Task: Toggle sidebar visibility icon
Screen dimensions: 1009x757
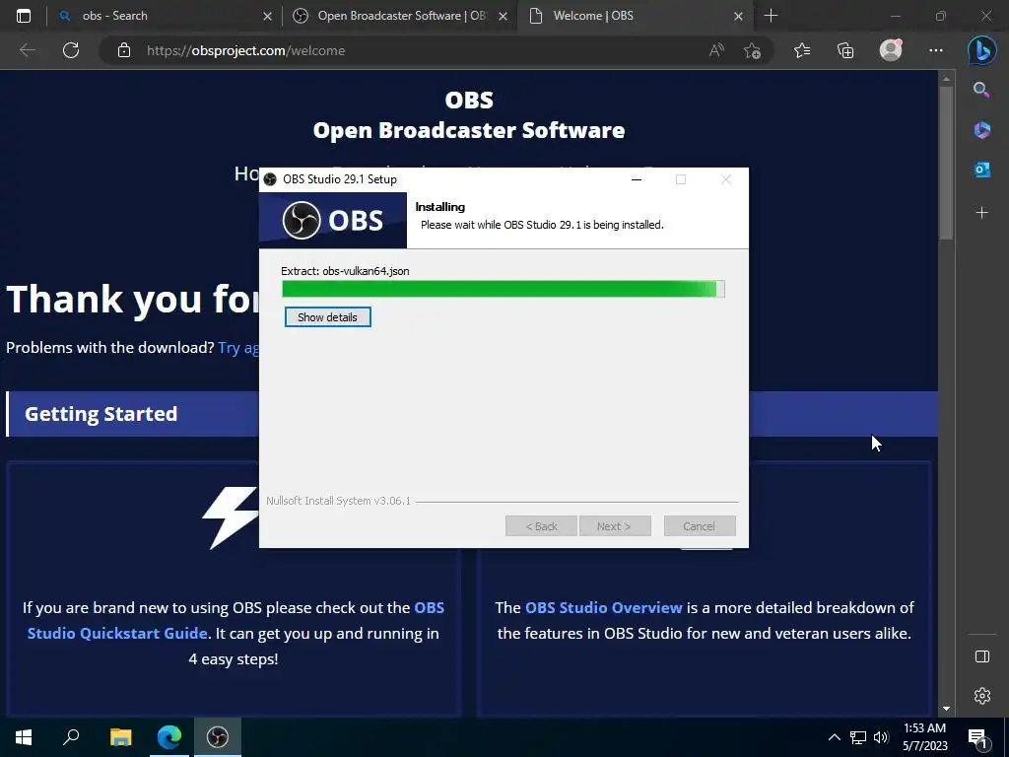Action: [x=982, y=656]
